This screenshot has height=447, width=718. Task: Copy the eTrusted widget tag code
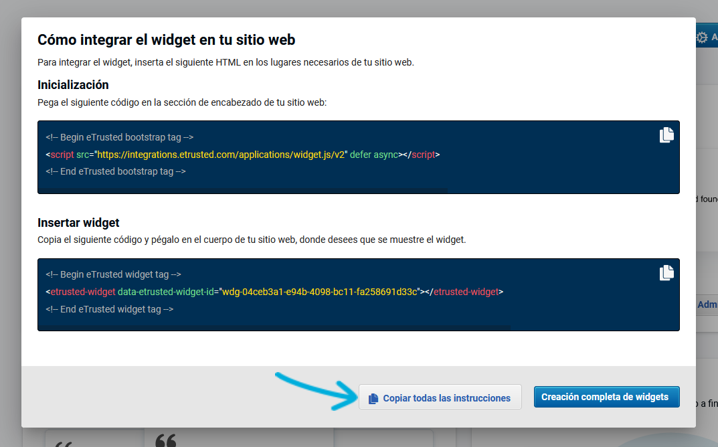pyautogui.click(x=666, y=272)
